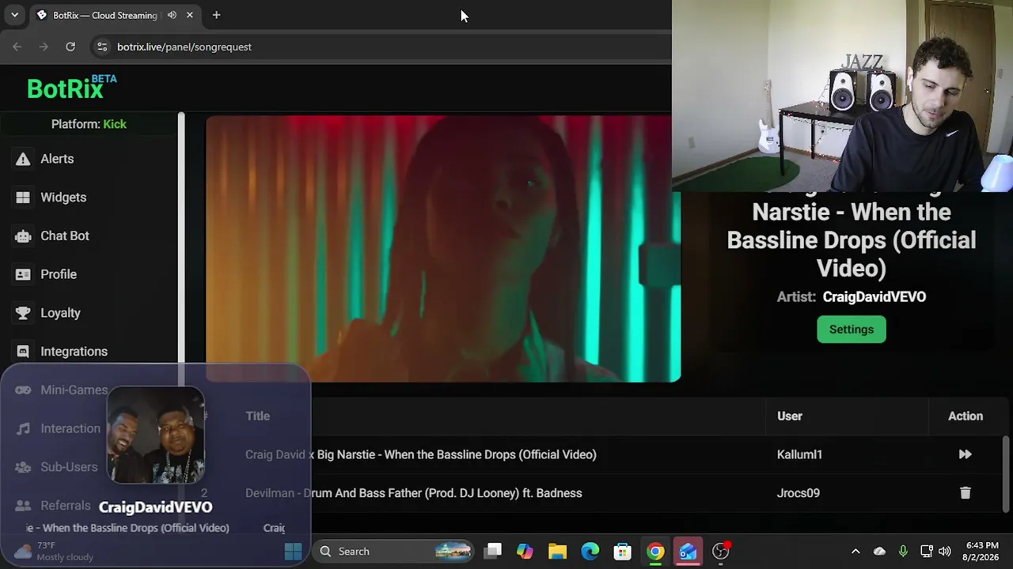Open the Windows Start menu
Image resolution: width=1013 pixels, height=569 pixels.
click(x=293, y=551)
